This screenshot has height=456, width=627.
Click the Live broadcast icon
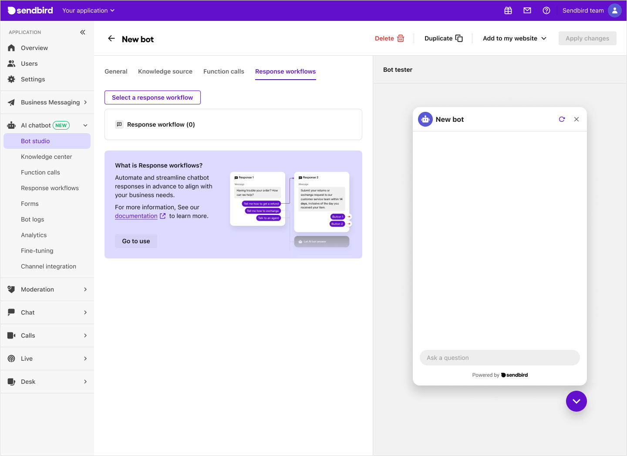(x=11, y=359)
